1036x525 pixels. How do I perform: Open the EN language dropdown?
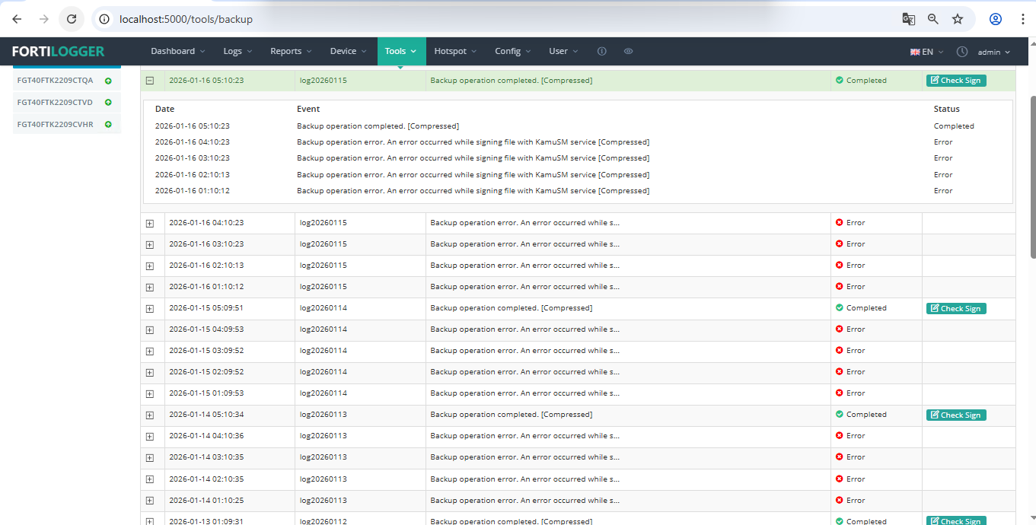coord(926,52)
